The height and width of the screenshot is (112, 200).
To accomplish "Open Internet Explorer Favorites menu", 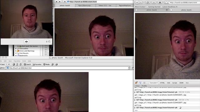I will [17, 61].
